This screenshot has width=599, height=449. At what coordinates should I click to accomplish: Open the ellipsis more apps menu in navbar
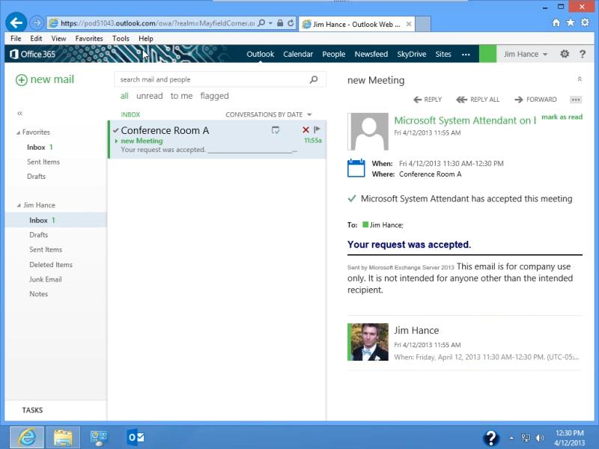pos(466,55)
